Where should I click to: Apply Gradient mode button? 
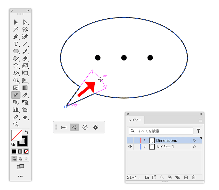click(x=20, y=151)
